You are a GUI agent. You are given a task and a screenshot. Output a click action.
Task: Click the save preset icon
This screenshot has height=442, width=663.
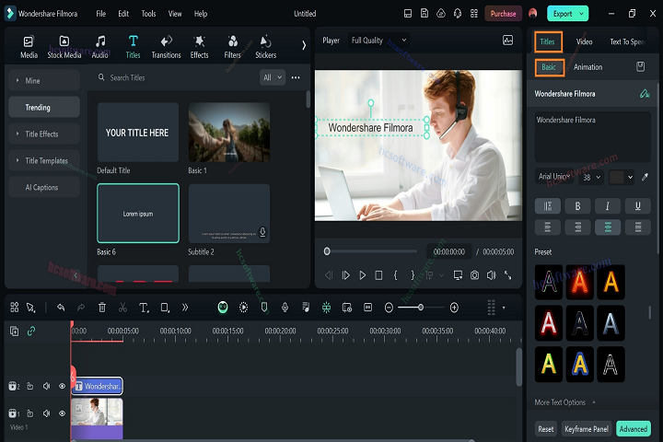pyautogui.click(x=641, y=66)
